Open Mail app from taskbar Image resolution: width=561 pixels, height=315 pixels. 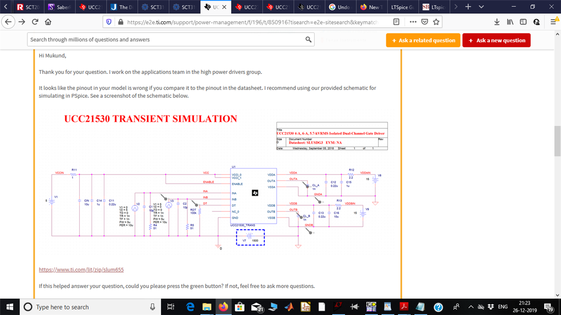(256, 307)
